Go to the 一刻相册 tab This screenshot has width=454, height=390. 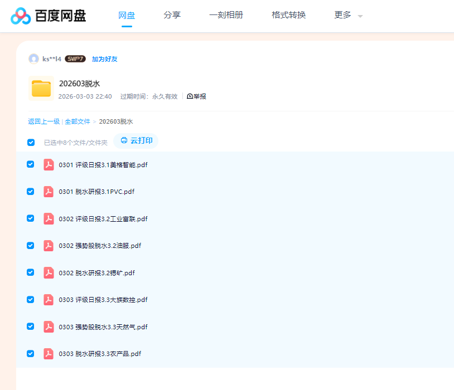click(226, 15)
